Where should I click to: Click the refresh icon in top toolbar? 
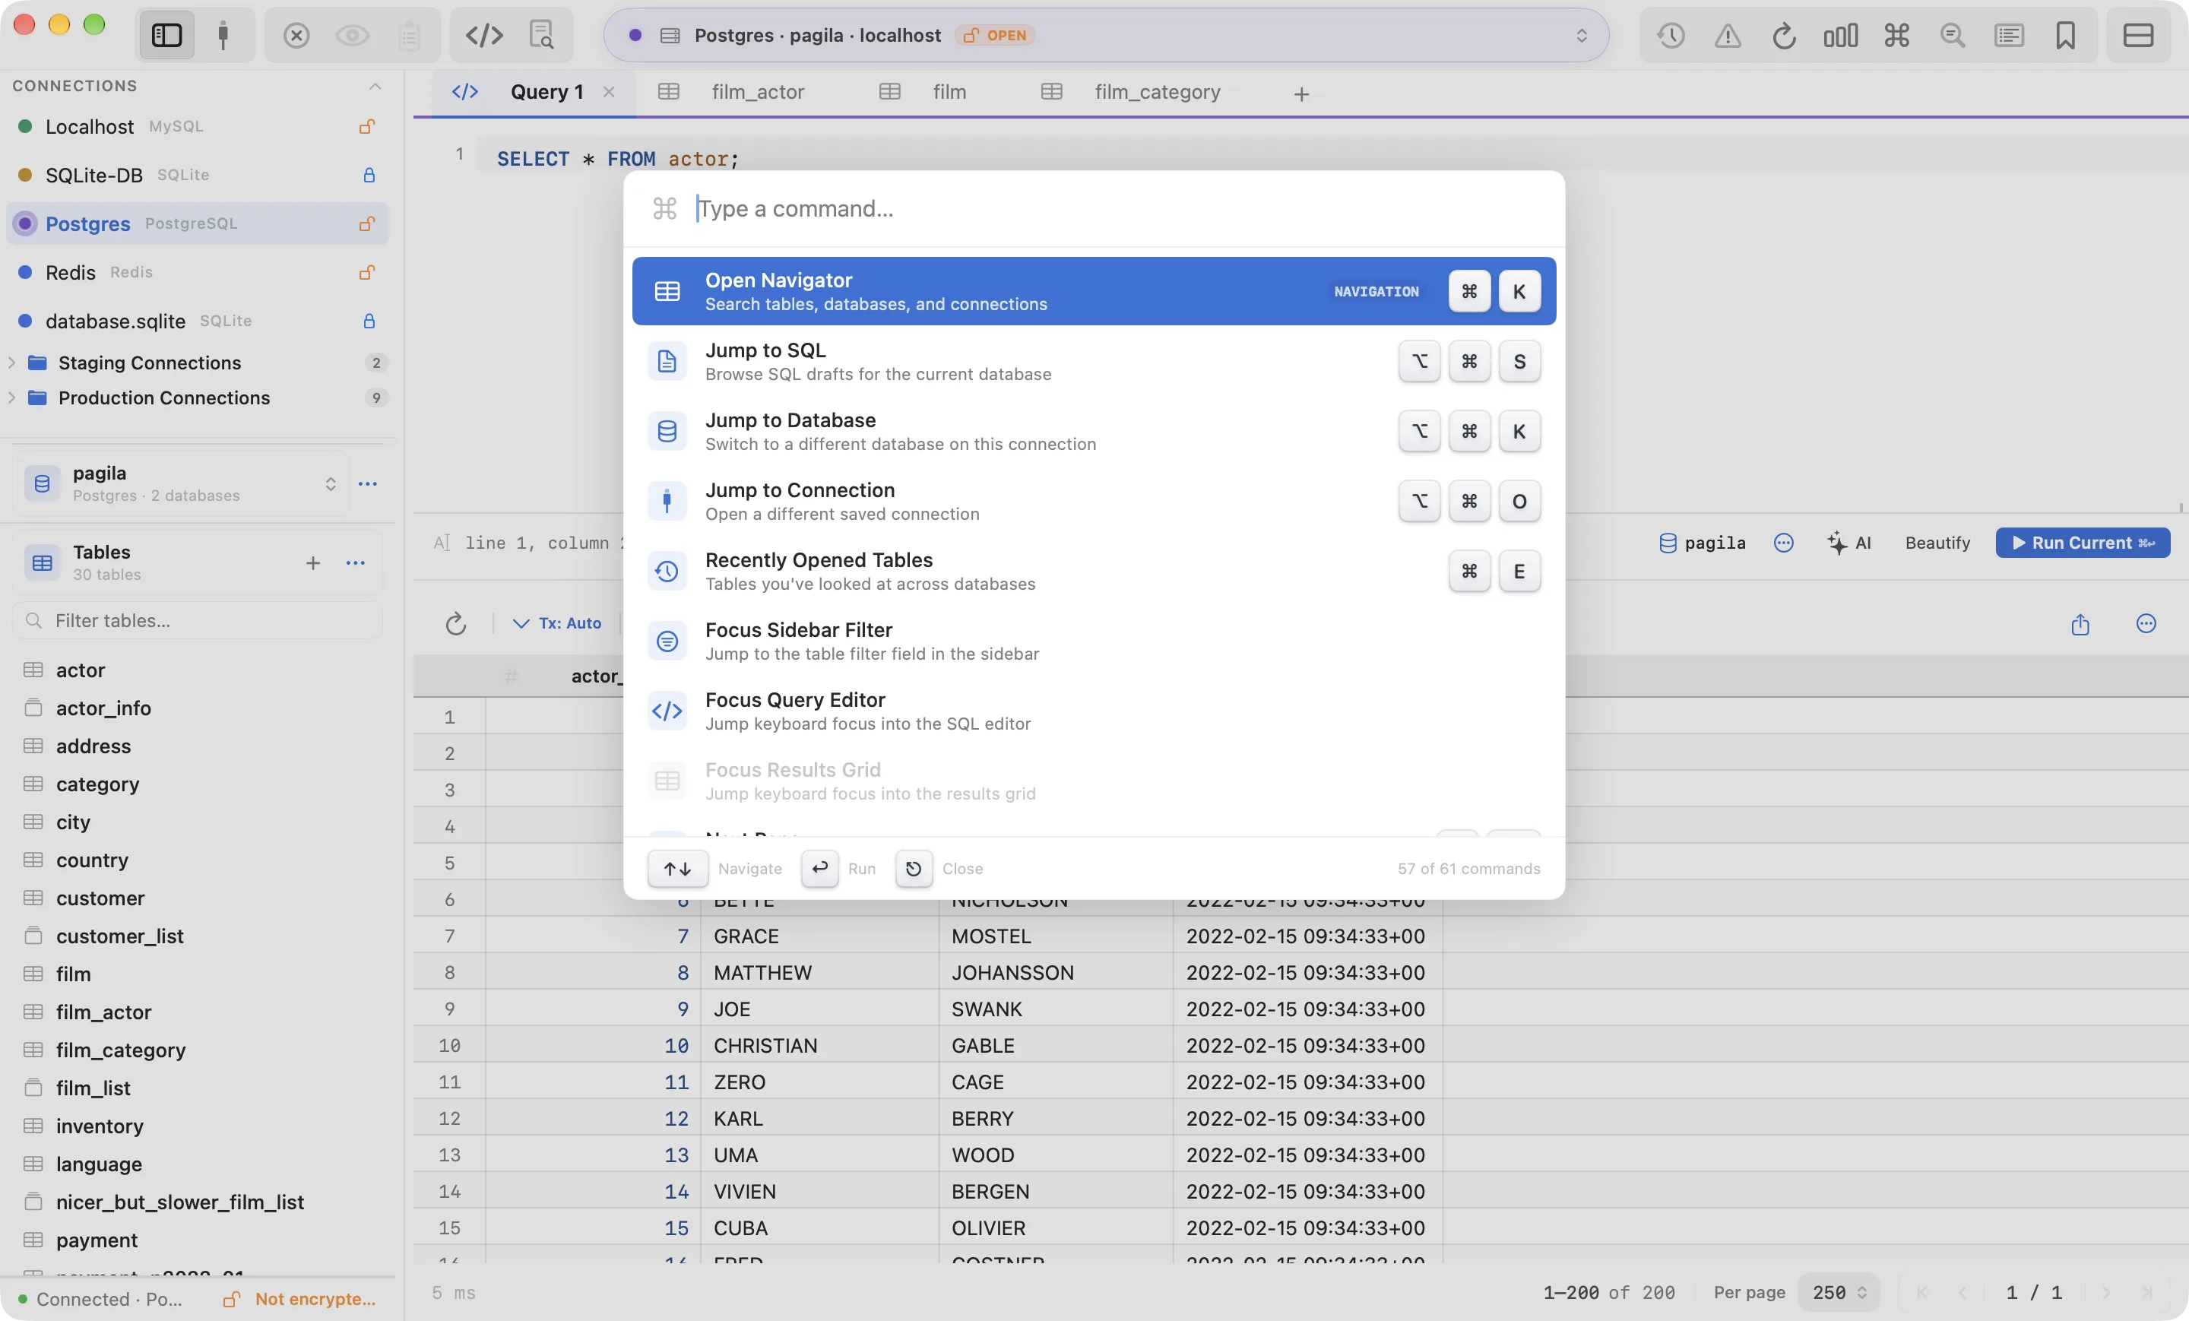[1784, 36]
